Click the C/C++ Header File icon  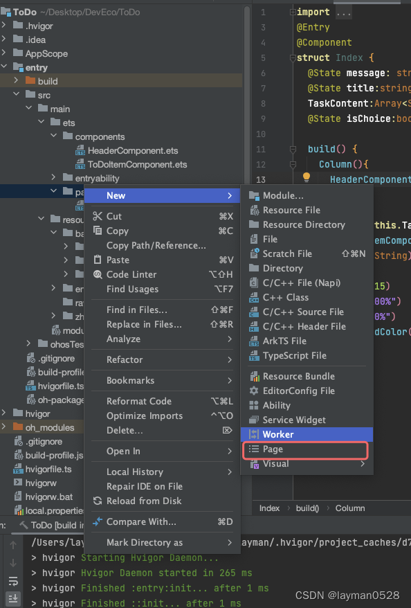click(x=254, y=326)
